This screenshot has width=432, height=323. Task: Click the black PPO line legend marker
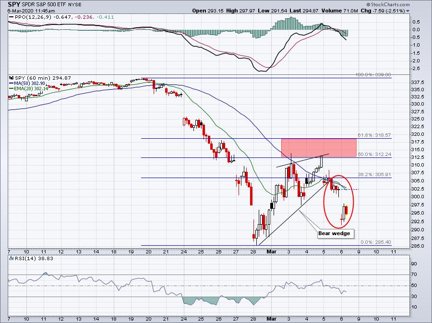coord(12,17)
